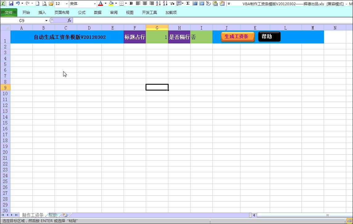Click the Open folder icon
The width and height of the screenshot is (353, 224).
(x=51, y=3)
